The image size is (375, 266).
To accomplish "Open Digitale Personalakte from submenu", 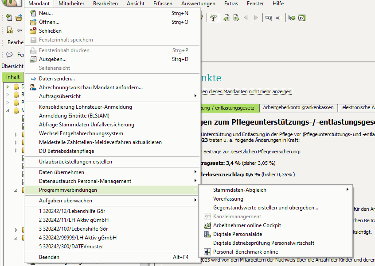I will click(x=276, y=234).
